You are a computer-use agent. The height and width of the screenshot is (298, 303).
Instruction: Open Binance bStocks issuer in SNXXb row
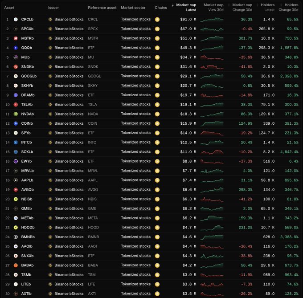click(x=69, y=256)
